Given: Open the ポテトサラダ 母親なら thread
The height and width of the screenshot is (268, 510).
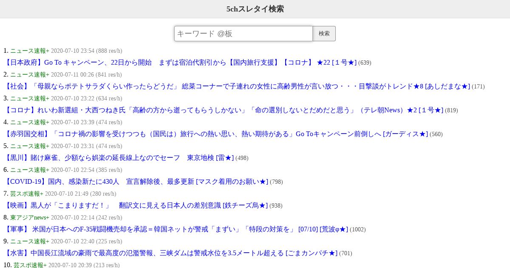Looking at the screenshot, I should (237, 86).
